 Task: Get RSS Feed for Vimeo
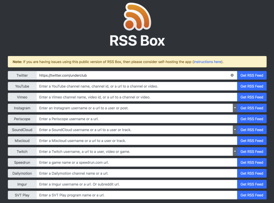pyautogui.click(x=252, y=97)
